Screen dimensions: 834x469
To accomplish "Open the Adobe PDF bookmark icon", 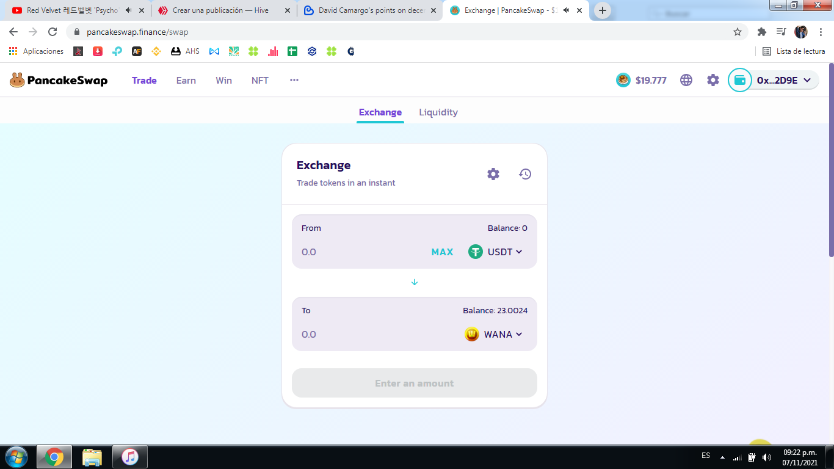I will coord(78,51).
